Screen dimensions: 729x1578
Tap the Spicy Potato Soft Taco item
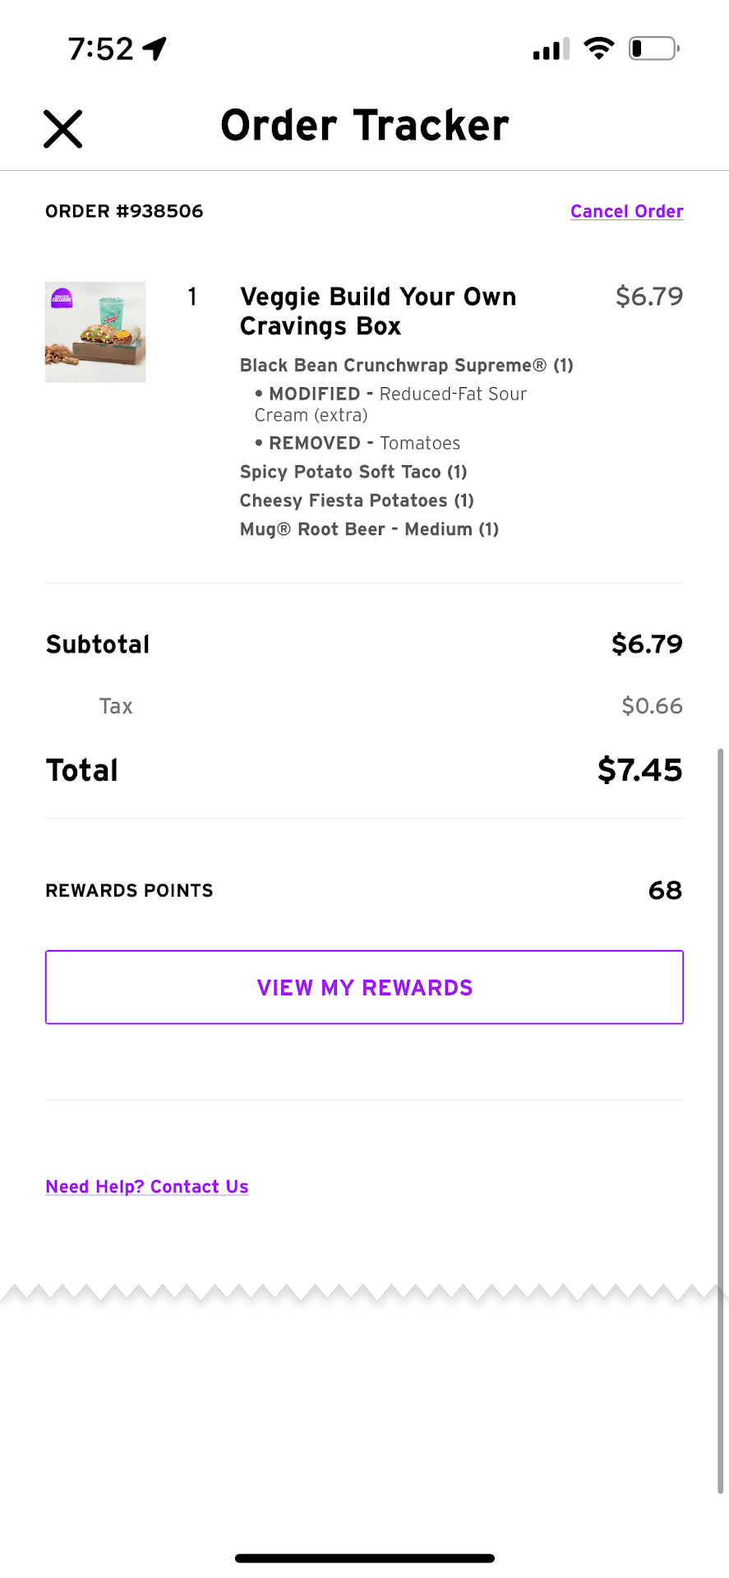coord(353,472)
